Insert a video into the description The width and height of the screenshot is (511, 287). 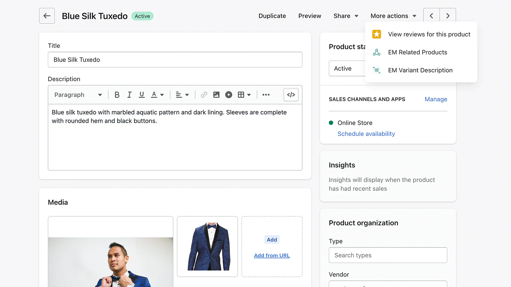[x=229, y=95]
